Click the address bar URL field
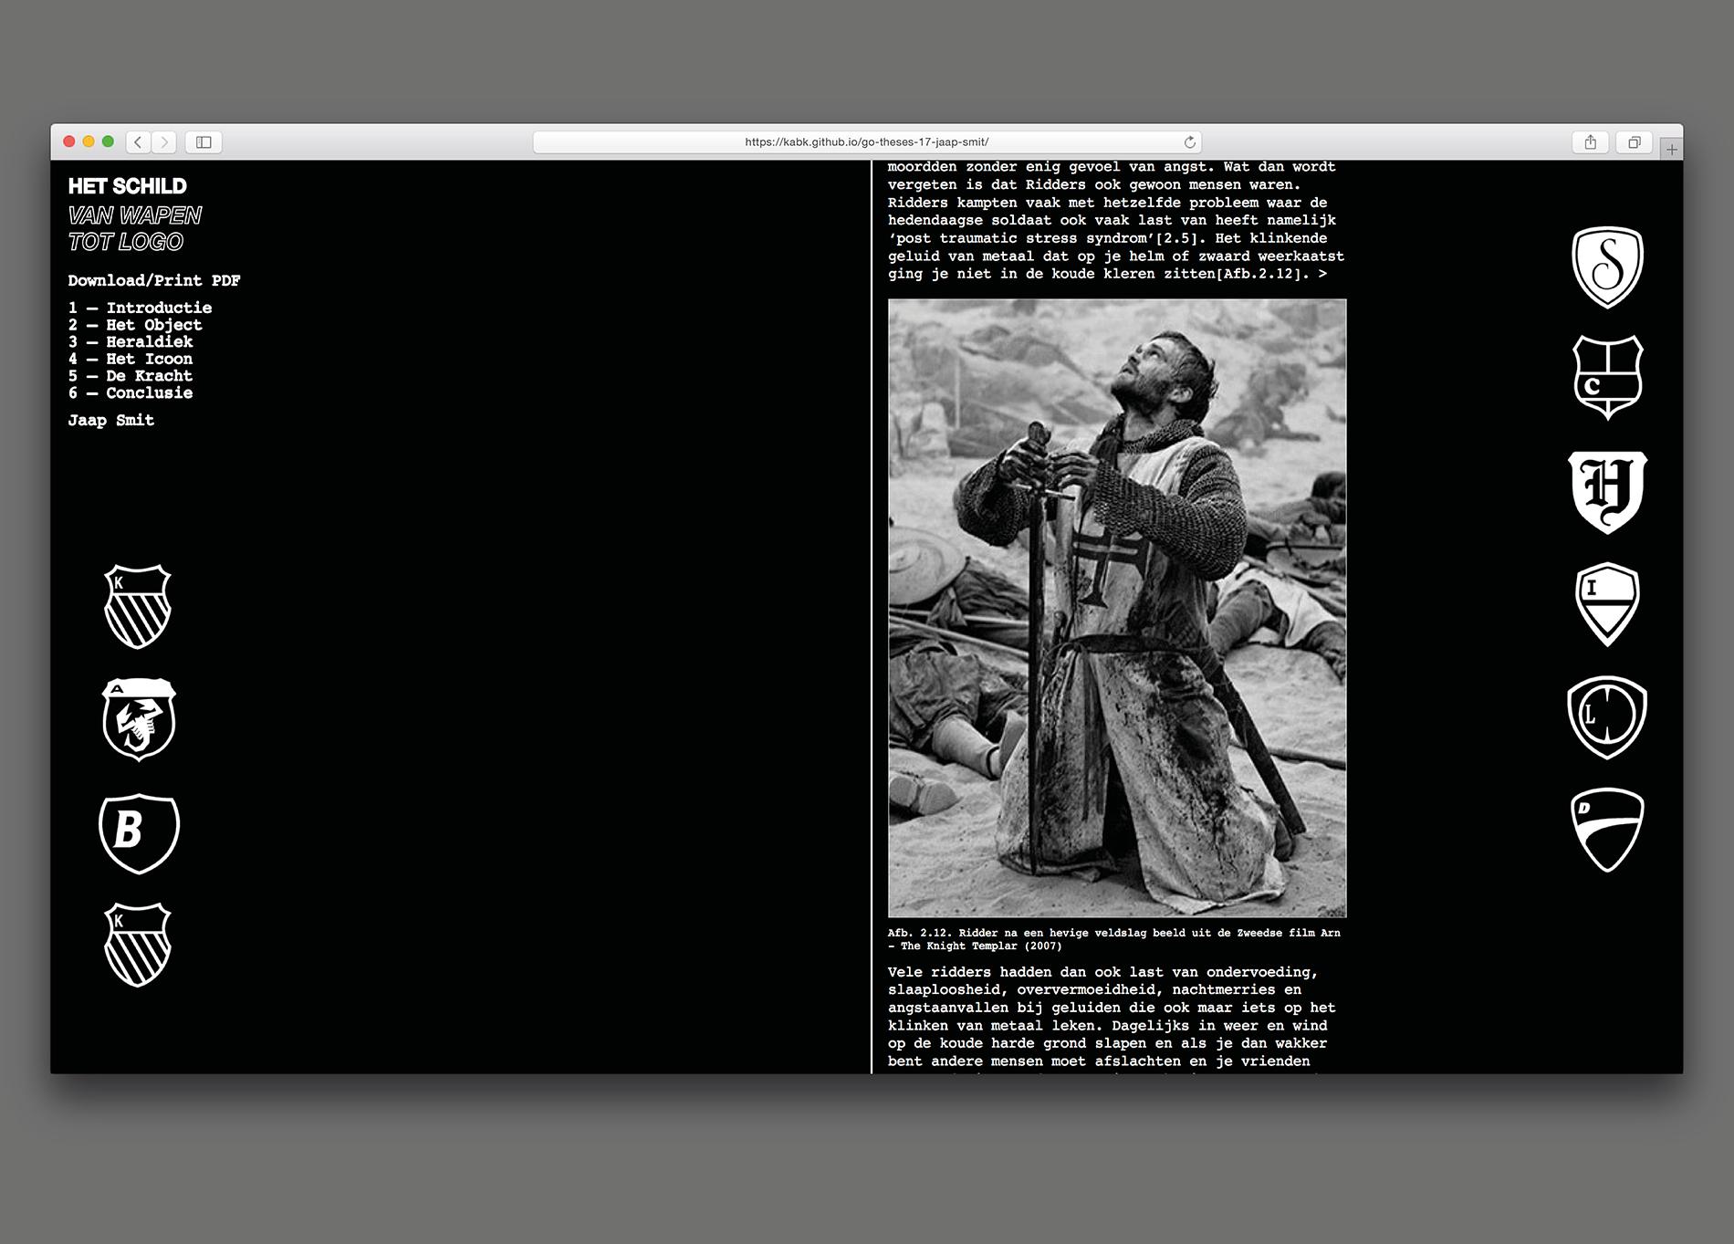 pos(867,141)
